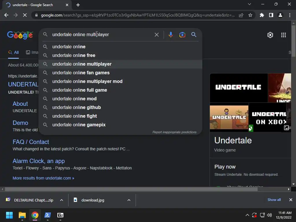Go back to previous page
This screenshot has width=296, height=222.
pos(6,15)
